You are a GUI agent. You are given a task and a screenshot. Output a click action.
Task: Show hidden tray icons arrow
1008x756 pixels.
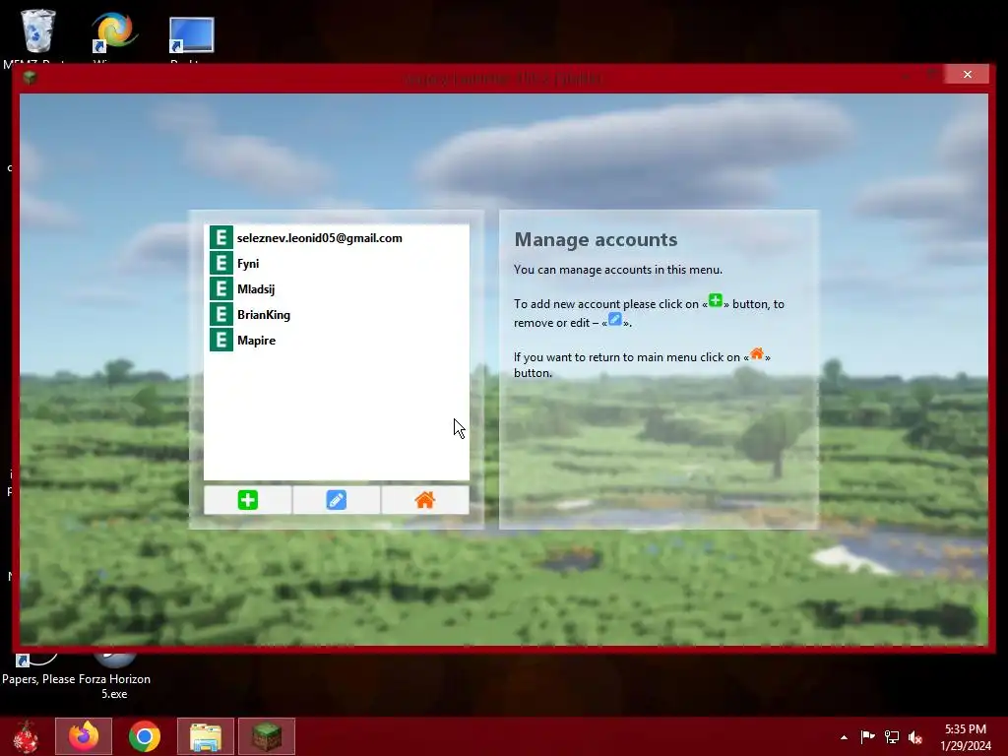[x=844, y=737]
